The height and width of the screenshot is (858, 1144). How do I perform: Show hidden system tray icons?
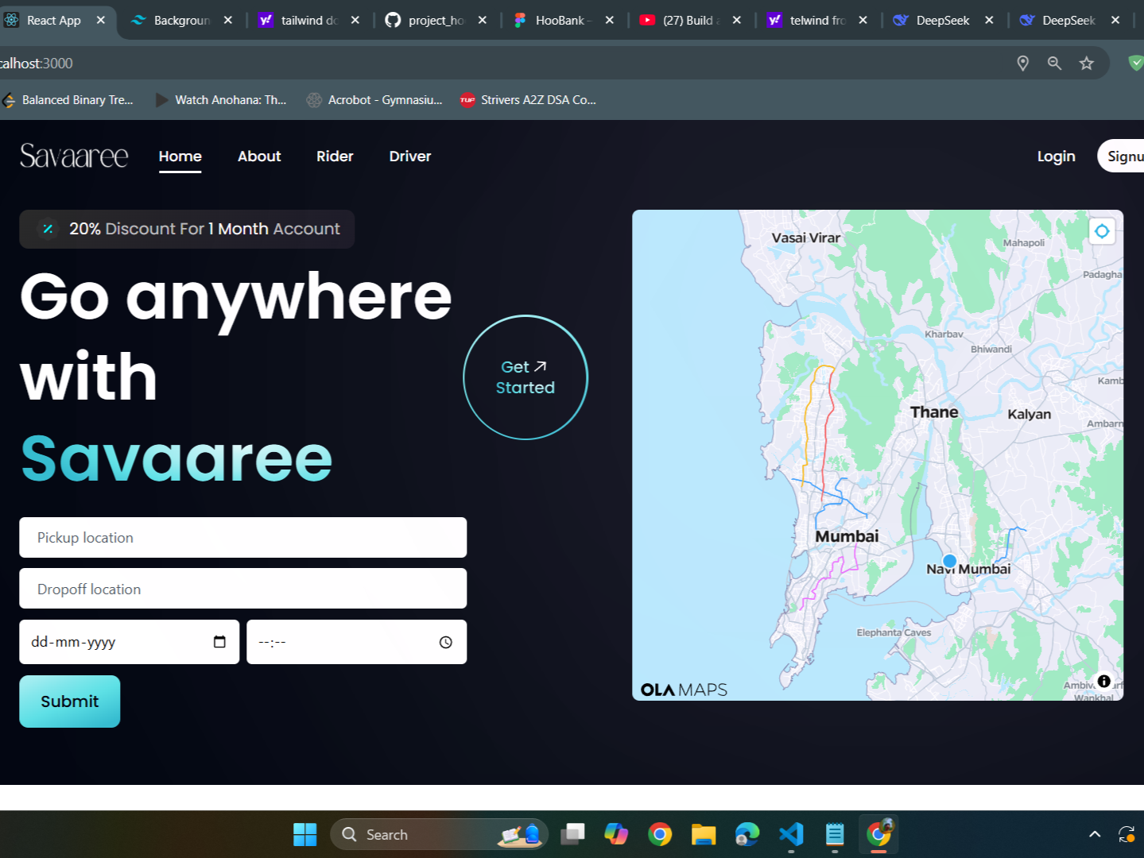1094,834
